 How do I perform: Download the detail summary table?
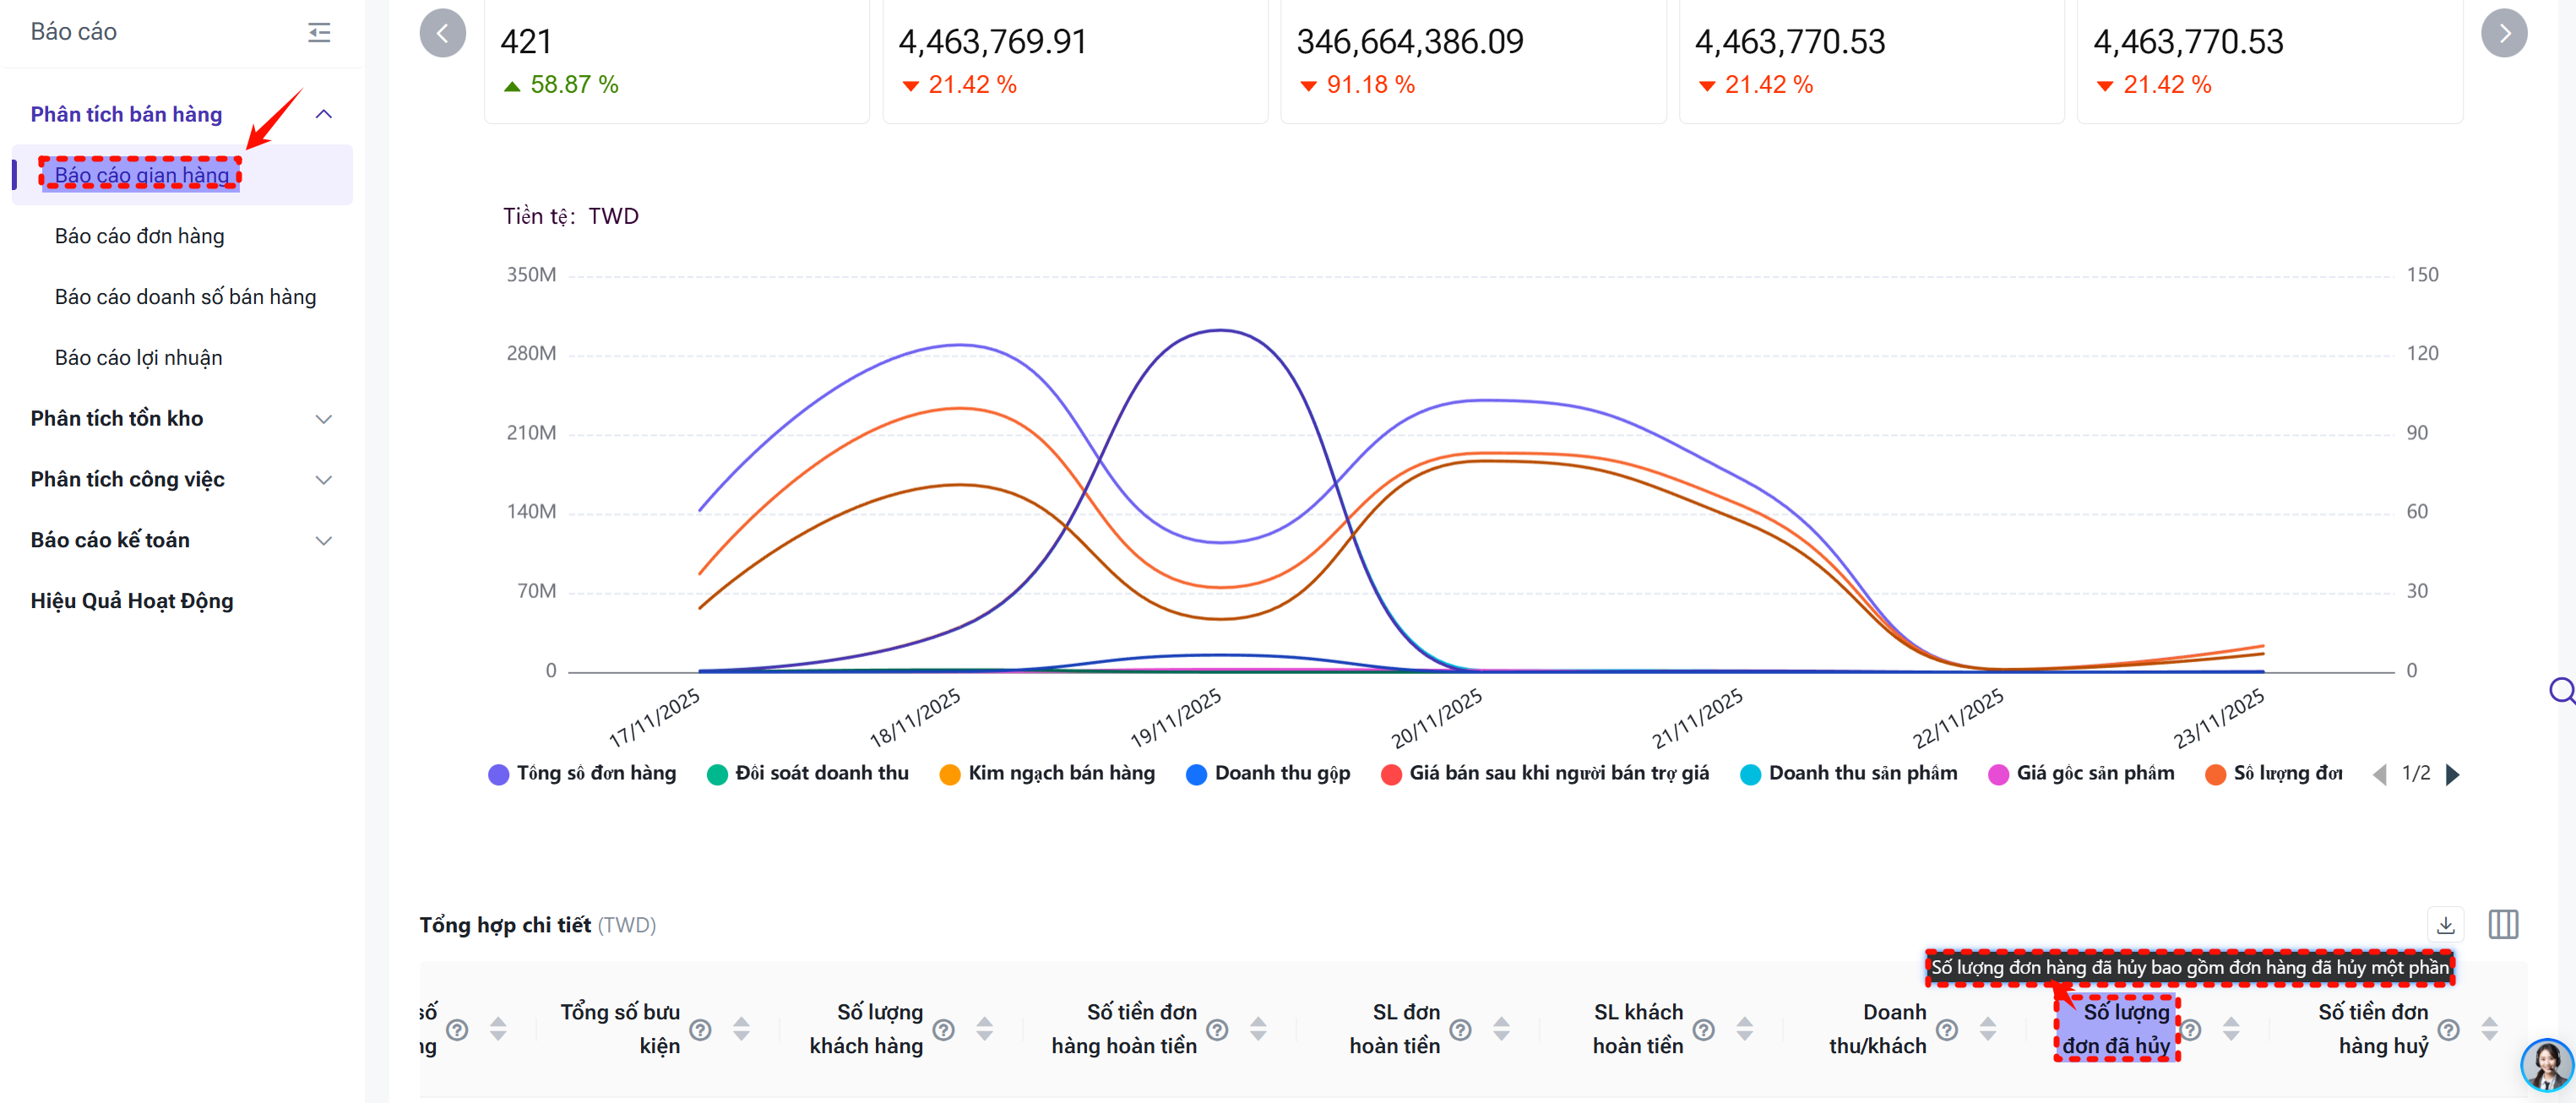(2445, 925)
